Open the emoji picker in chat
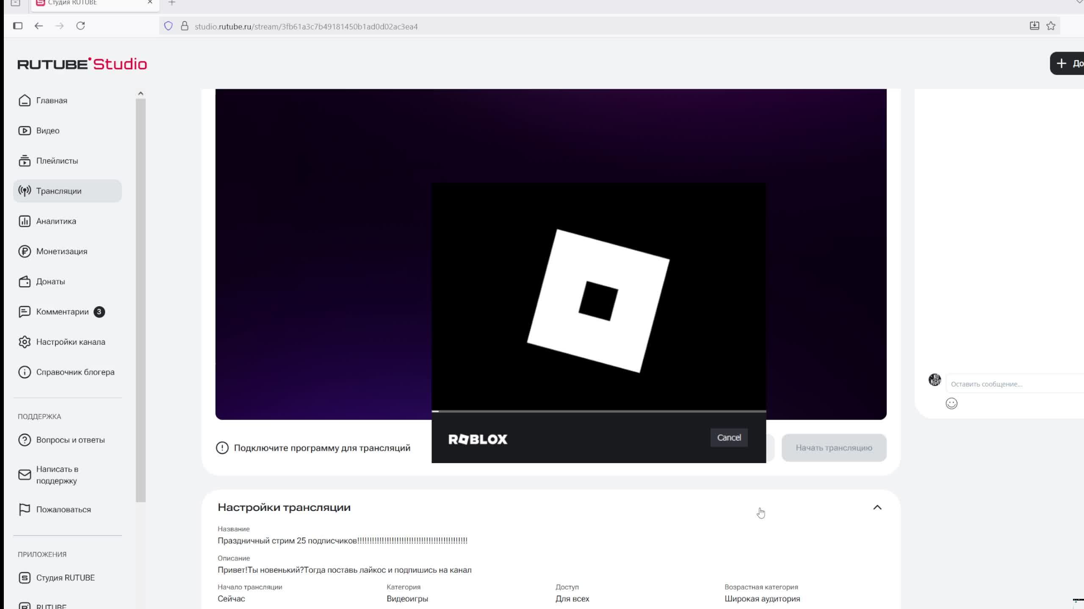This screenshot has width=1084, height=609. [x=951, y=403]
